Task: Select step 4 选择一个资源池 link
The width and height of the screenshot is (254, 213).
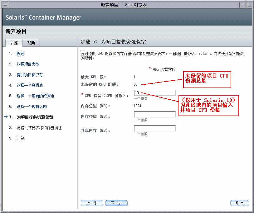Action: (x=30, y=85)
